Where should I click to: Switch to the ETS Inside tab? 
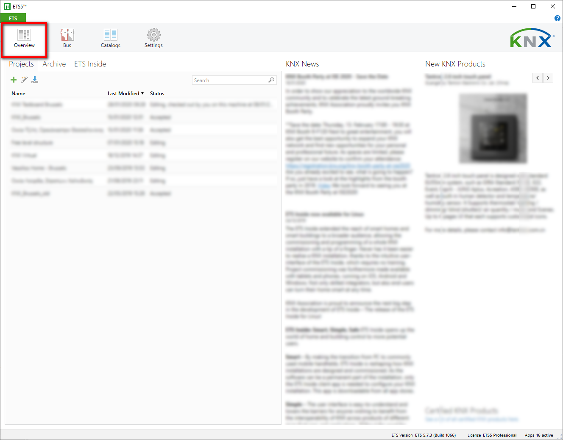(90, 64)
